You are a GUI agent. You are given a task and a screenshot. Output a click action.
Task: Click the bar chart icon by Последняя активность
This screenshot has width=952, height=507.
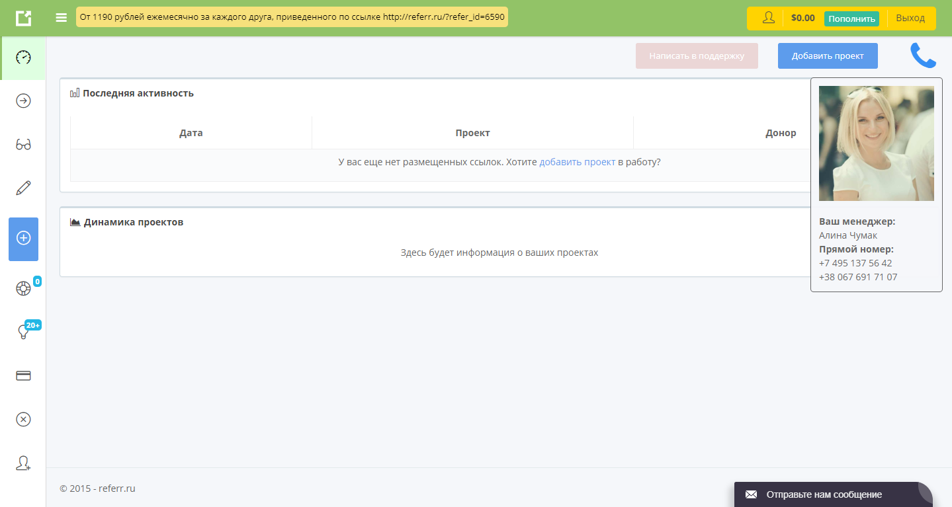[75, 93]
